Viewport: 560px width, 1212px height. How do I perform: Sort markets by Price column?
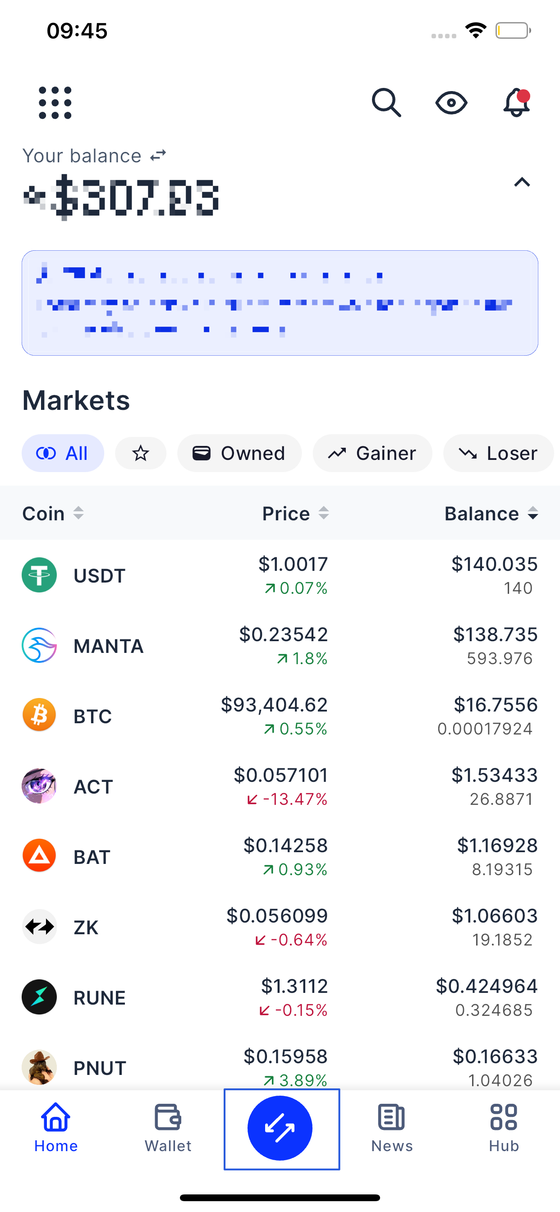click(295, 513)
